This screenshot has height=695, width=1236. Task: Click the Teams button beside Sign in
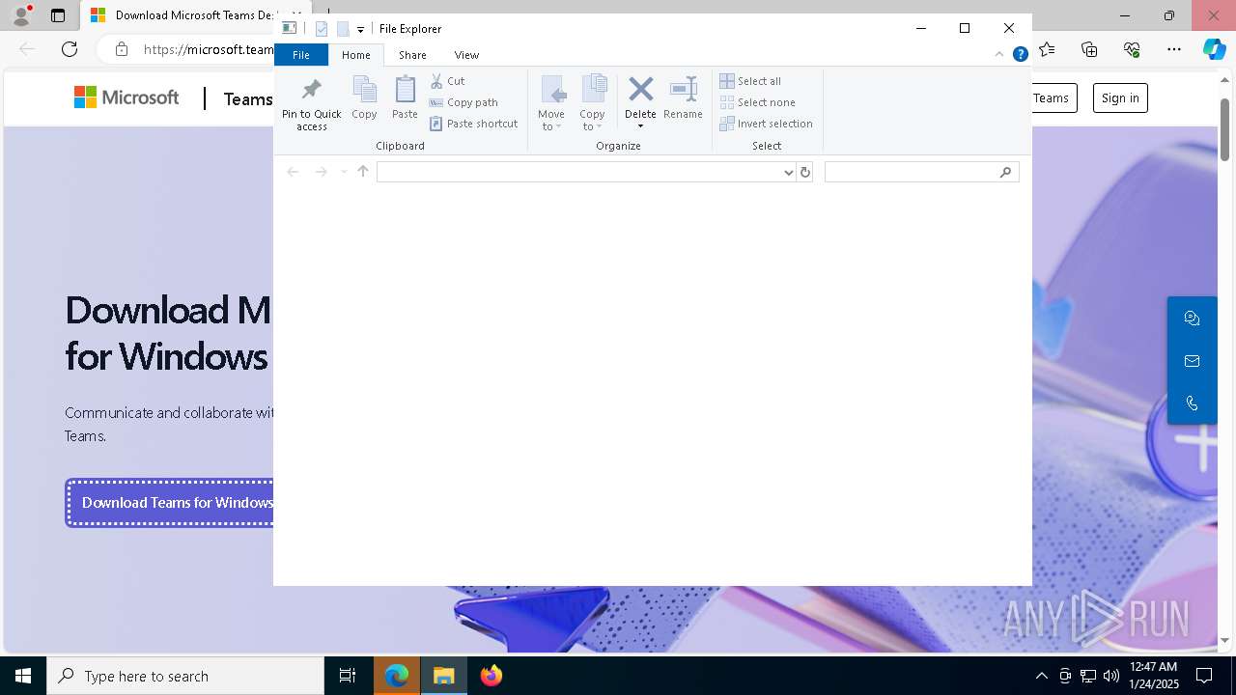1052,97
